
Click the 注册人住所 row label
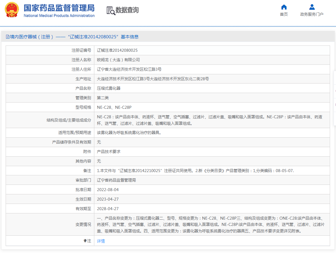(x=81, y=69)
